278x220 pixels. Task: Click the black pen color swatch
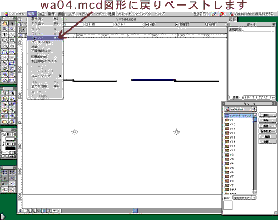10,149
